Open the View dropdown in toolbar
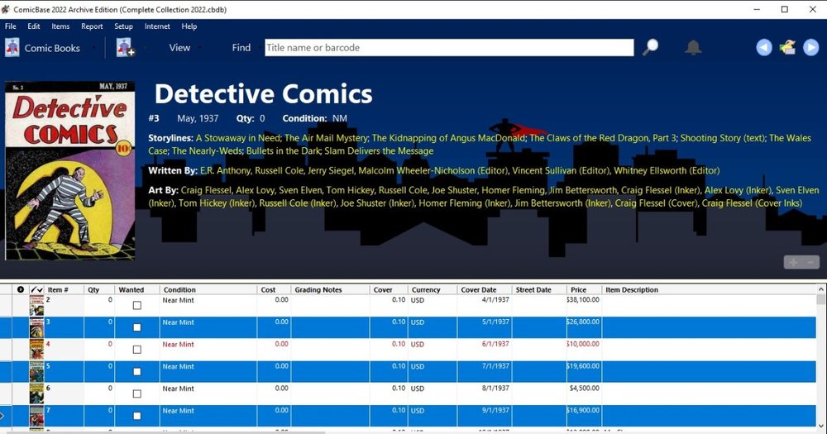Image resolution: width=827 pixels, height=434 pixels. 179,48
